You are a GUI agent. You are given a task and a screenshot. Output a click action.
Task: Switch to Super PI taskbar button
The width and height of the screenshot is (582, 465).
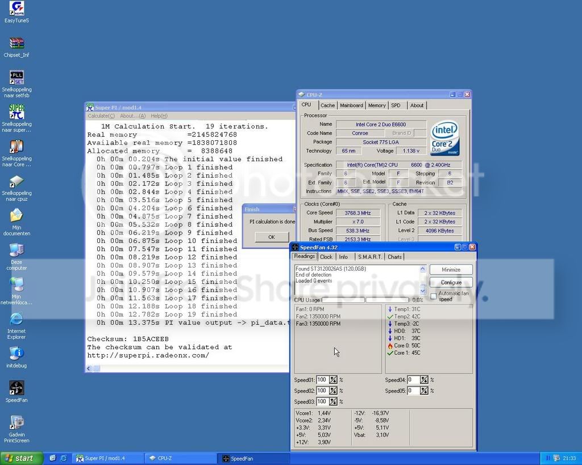click(107, 458)
